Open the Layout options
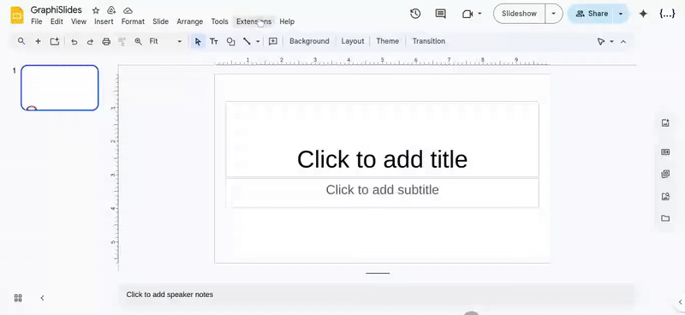 point(353,41)
